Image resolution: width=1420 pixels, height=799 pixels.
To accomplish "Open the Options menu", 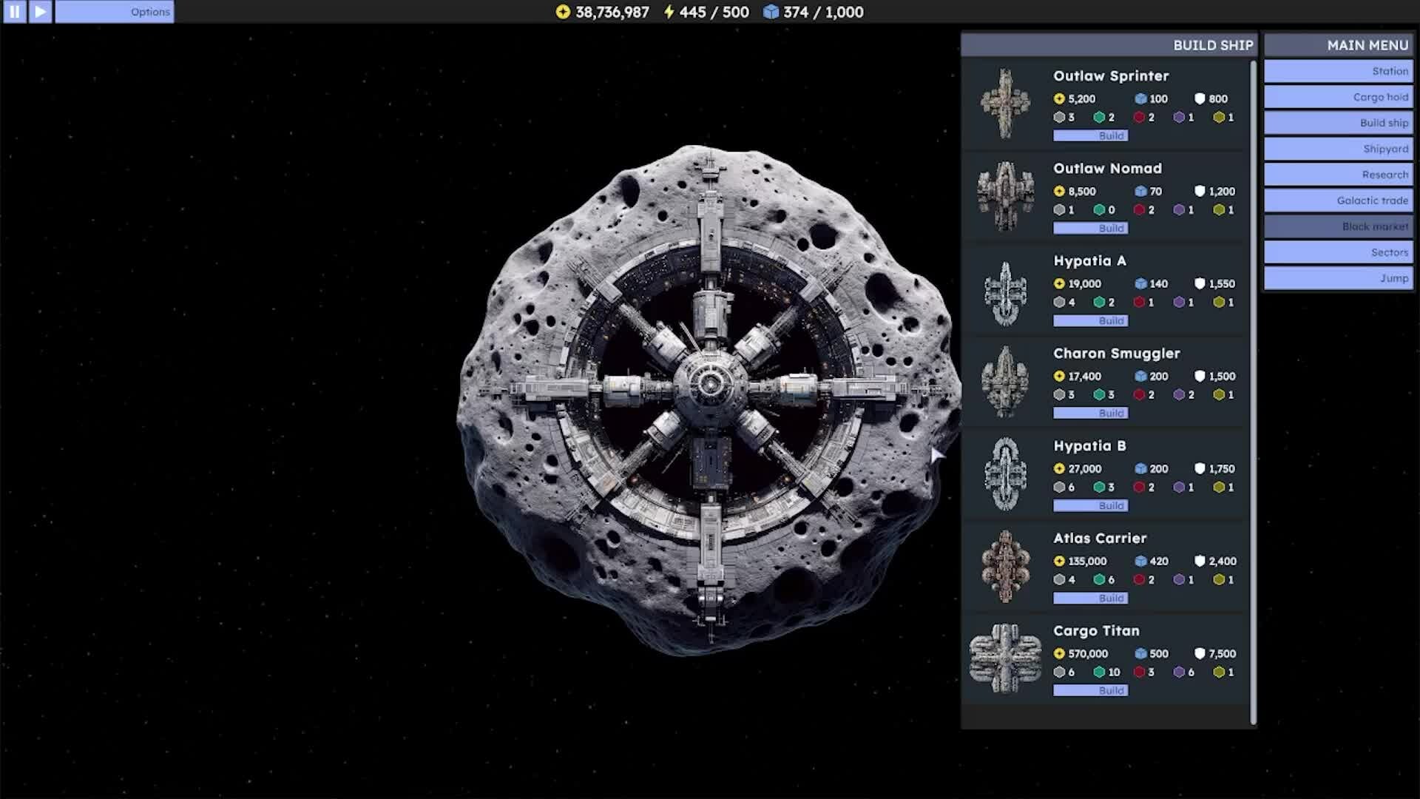I will (115, 12).
